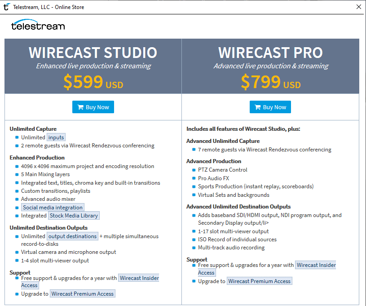Click the cart icon on the Wirecast Studio Buy Now button
This screenshot has height=306, width=366.
coord(80,107)
